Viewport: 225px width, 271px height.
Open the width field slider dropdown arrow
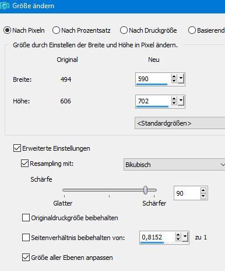(x=181, y=79)
